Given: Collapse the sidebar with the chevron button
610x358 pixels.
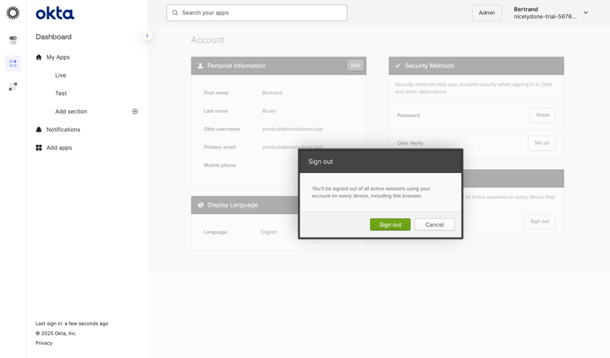Looking at the screenshot, I should [147, 36].
